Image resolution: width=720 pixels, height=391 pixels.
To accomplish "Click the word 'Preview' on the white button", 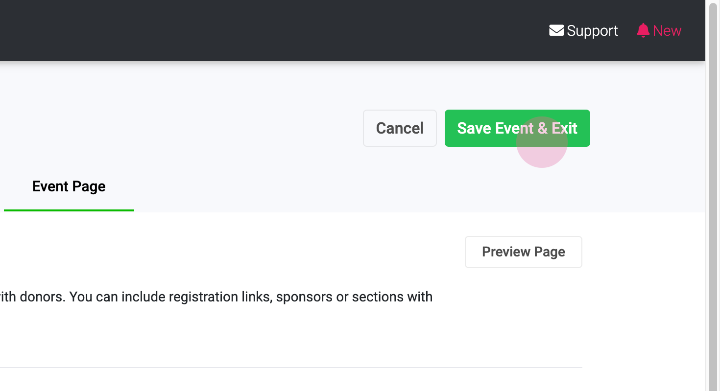I will [x=506, y=252].
